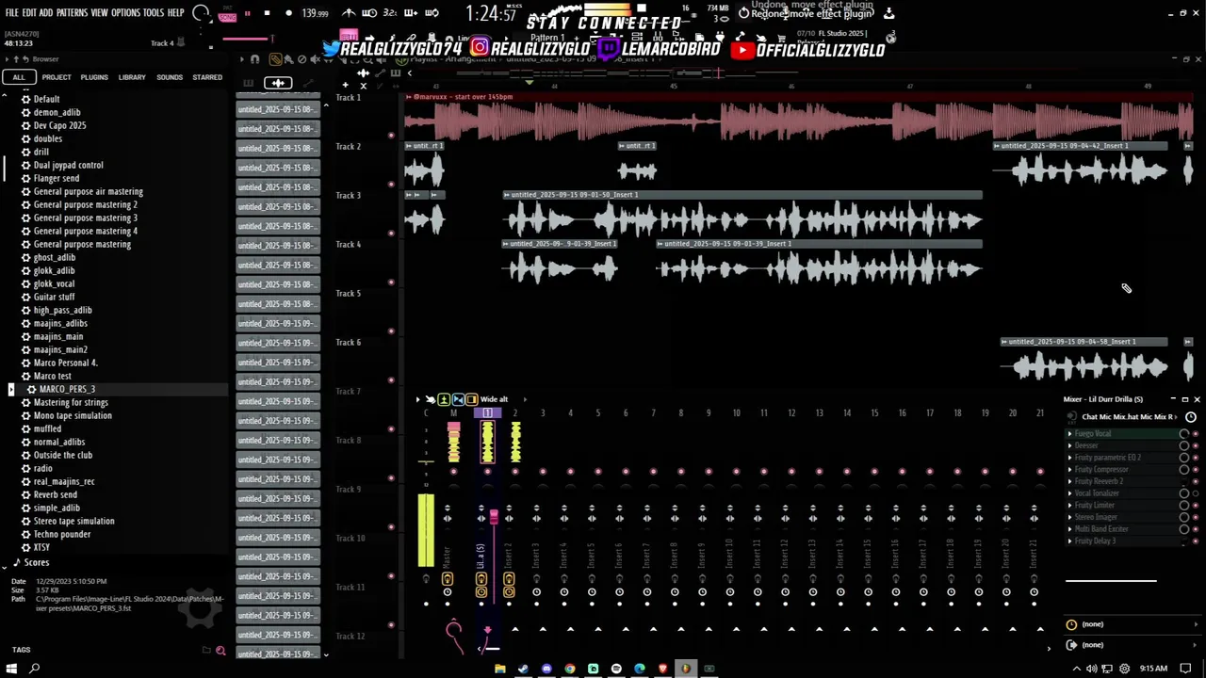Select the Techno pounder preset
The width and height of the screenshot is (1206, 678).
pyautogui.click(x=62, y=534)
